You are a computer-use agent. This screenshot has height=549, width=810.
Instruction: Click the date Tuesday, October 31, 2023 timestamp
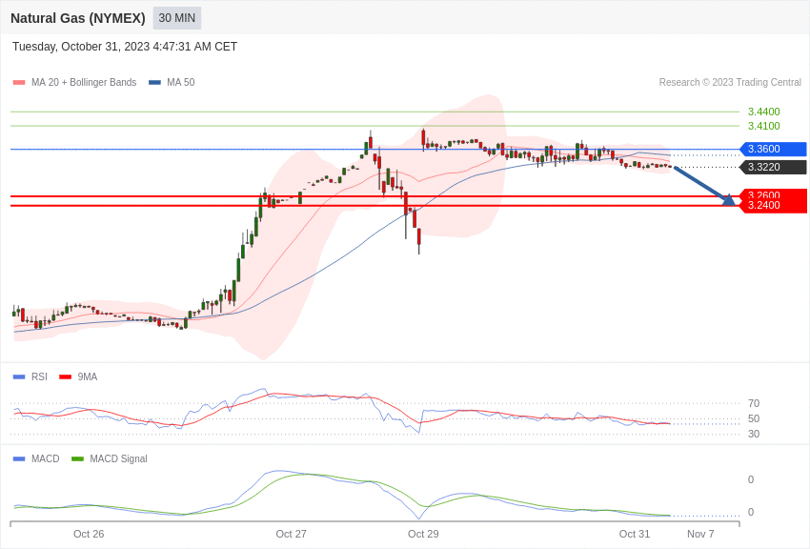(125, 47)
